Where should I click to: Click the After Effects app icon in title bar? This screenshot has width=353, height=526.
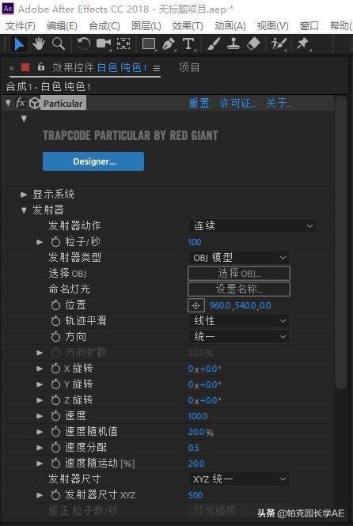click(x=8, y=8)
